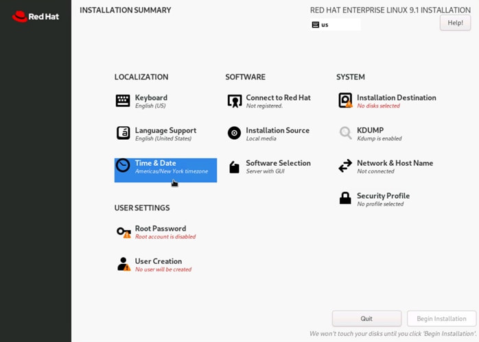Click the KDUMP magnifier icon
The height and width of the screenshot is (342, 479).
coord(345,133)
